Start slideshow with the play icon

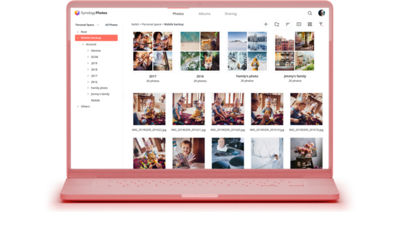pyautogui.click(x=299, y=24)
